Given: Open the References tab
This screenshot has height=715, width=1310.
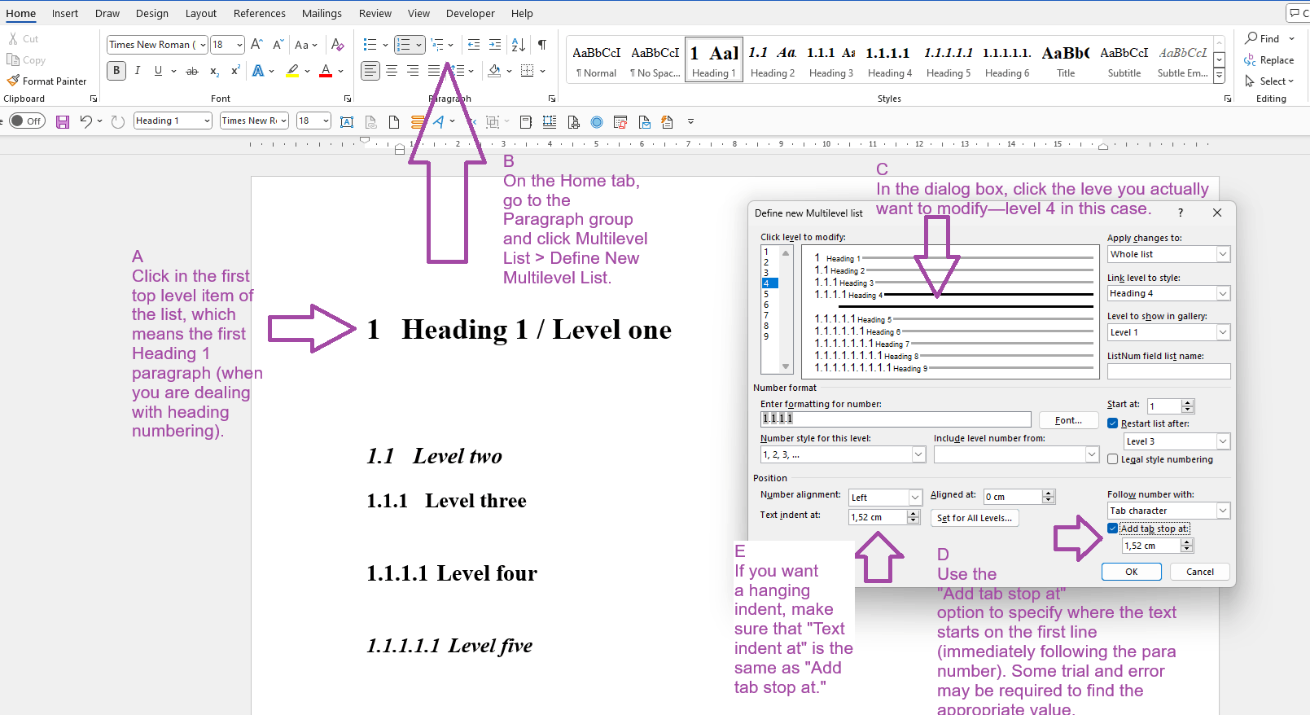Looking at the screenshot, I should 260,13.
